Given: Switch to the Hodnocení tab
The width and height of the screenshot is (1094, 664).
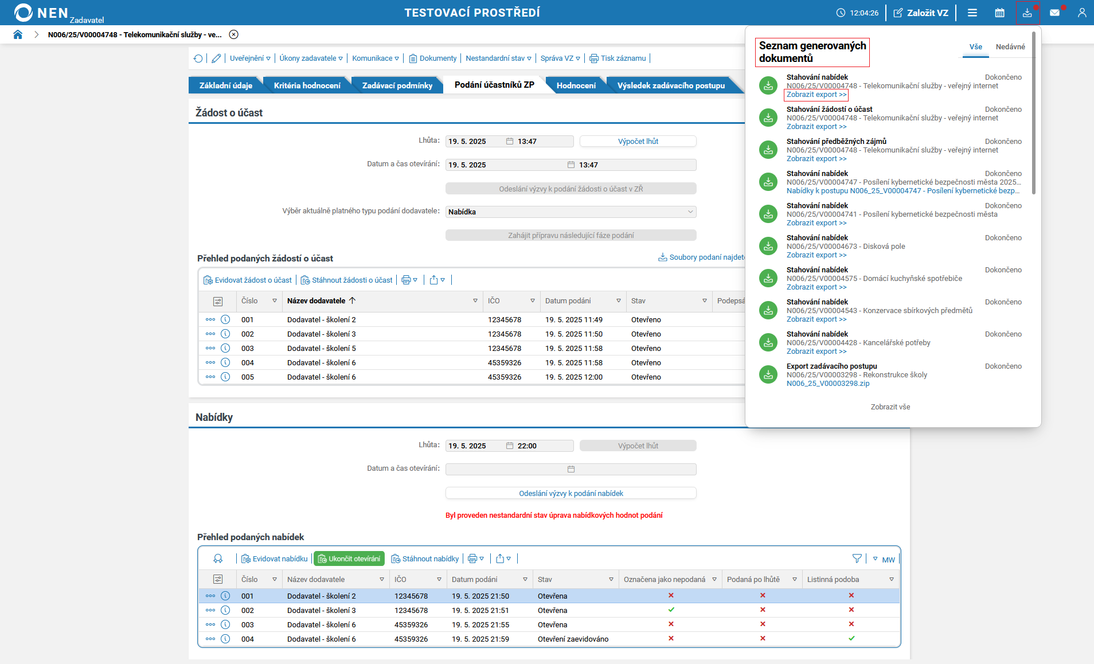Looking at the screenshot, I should 576,85.
